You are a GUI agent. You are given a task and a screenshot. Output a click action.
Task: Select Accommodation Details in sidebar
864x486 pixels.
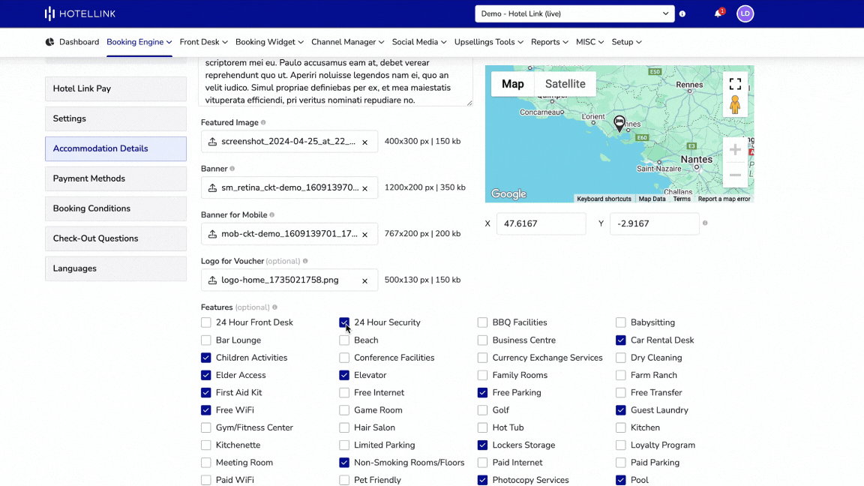coord(115,148)
